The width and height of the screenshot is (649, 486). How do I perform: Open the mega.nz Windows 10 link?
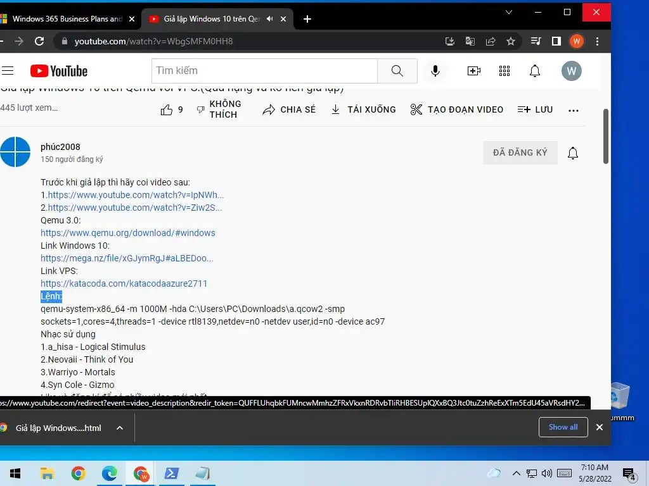tap(127, 258)
